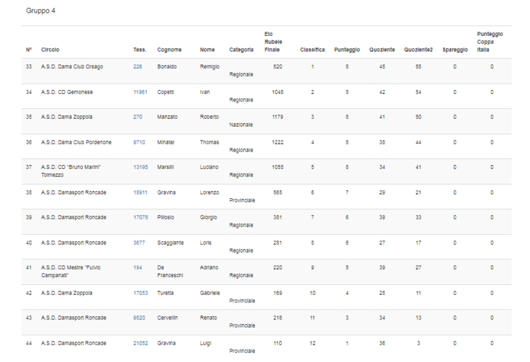Open tessera link 3677 for Scaggiante
Image resolution: width=530 pixels, height=362 pixels.
tap(139, 243)
